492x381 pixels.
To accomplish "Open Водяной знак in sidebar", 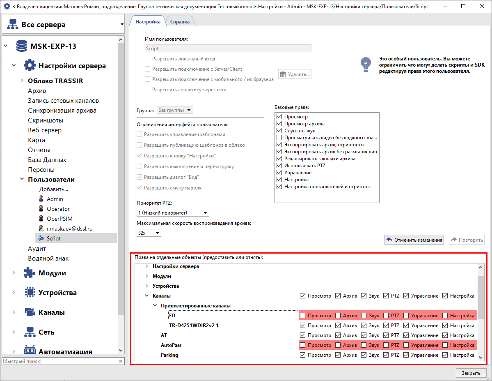I will 48,259.
